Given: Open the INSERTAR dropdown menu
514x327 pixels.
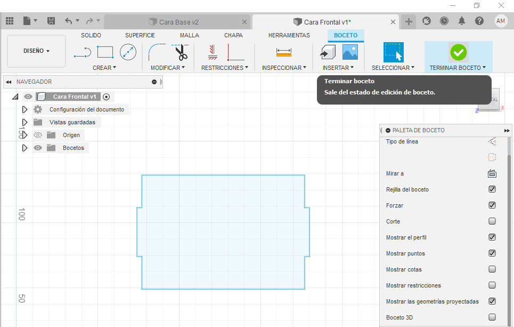Looking at the screenshot, I should tap(338, 68).
